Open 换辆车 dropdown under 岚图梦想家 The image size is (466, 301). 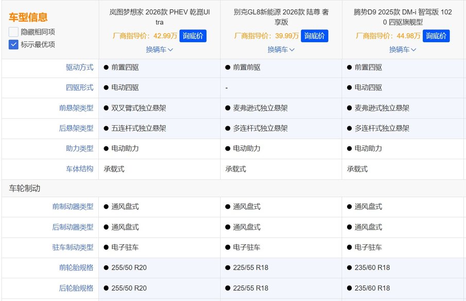[159, 49]
